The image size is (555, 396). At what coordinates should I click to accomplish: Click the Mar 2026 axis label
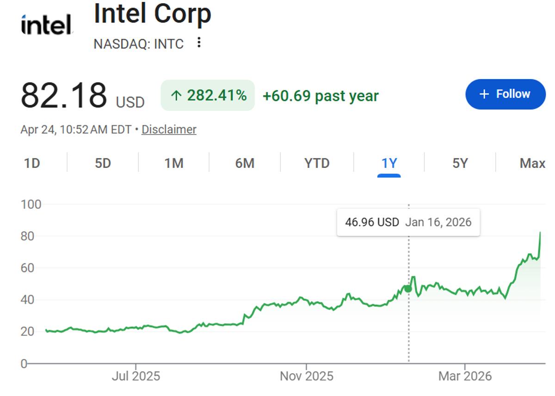pyautogui.click(x=465, y=376)
